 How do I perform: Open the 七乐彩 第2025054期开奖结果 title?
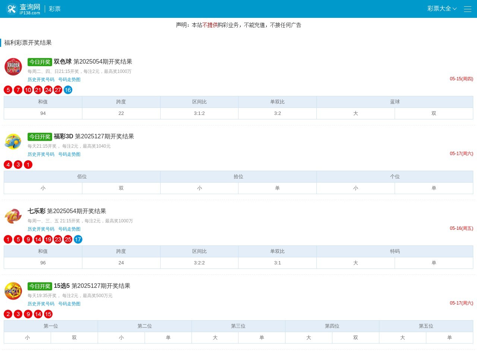point(67,211)
